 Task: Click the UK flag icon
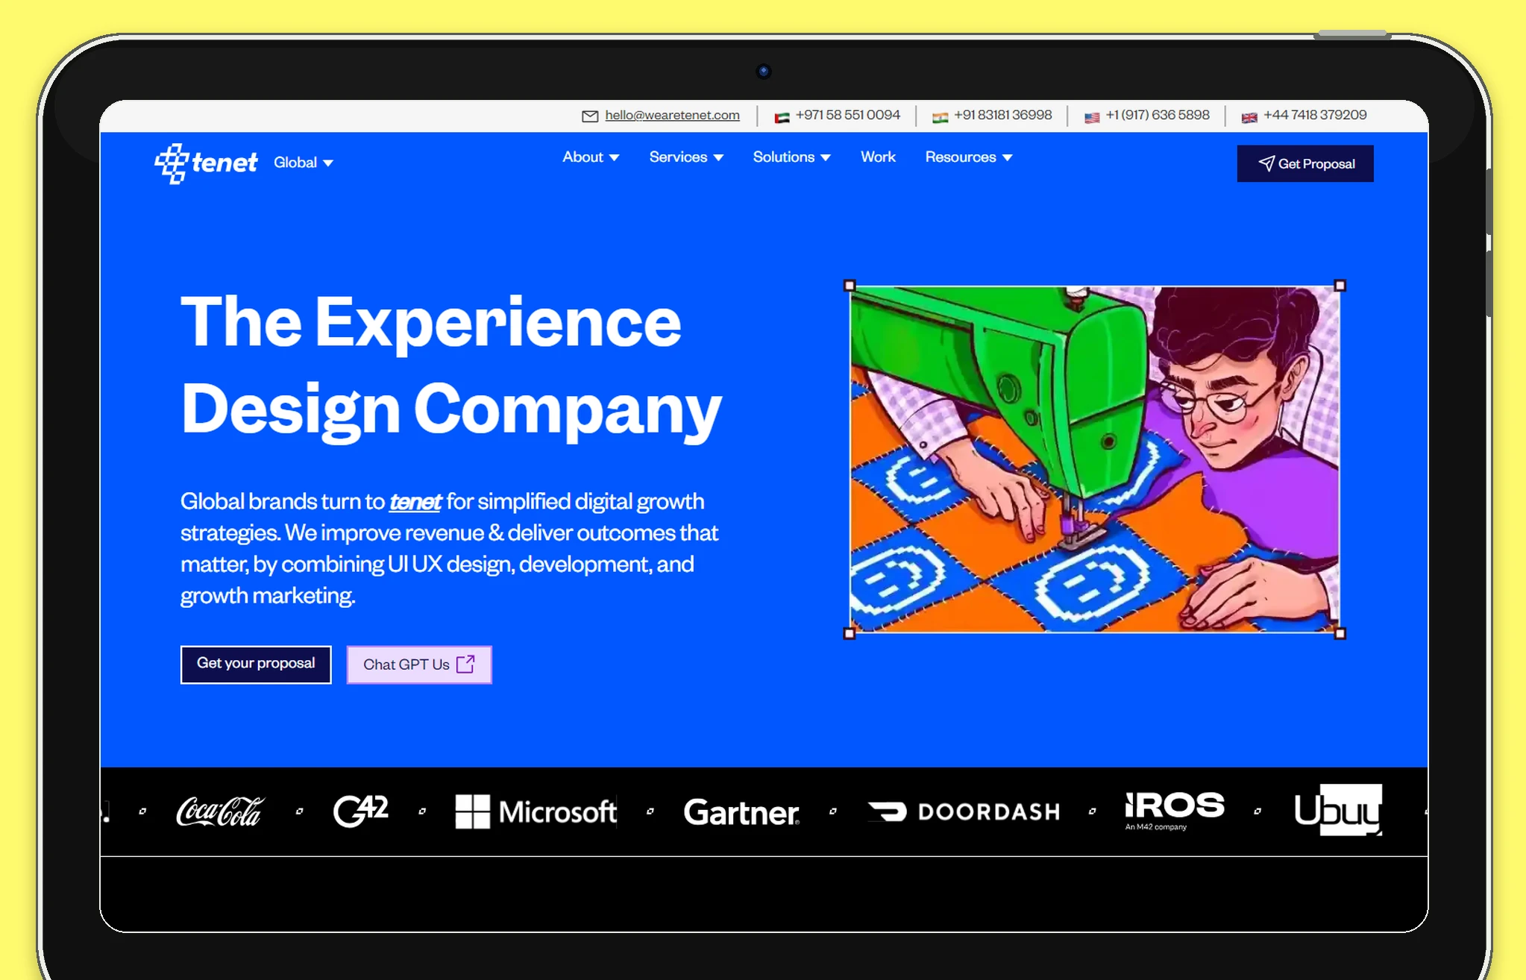coord(1249,117)
